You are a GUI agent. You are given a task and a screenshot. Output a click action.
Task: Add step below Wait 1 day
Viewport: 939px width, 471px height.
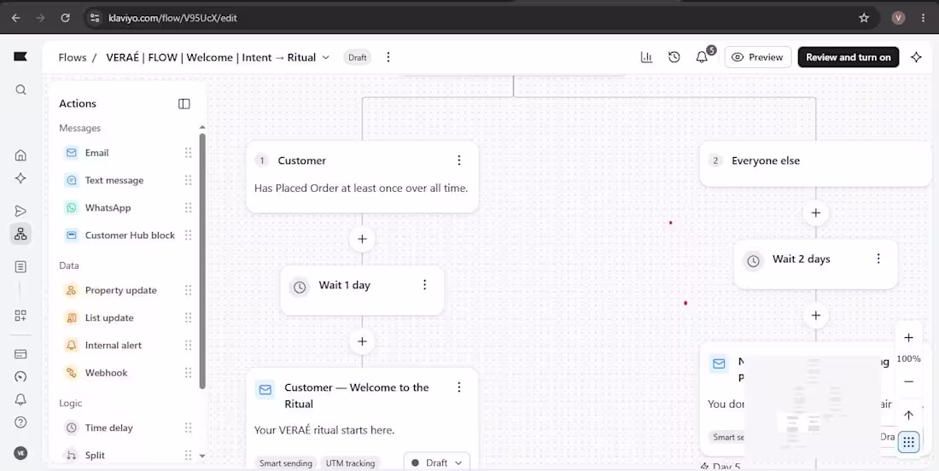(362, 341)
